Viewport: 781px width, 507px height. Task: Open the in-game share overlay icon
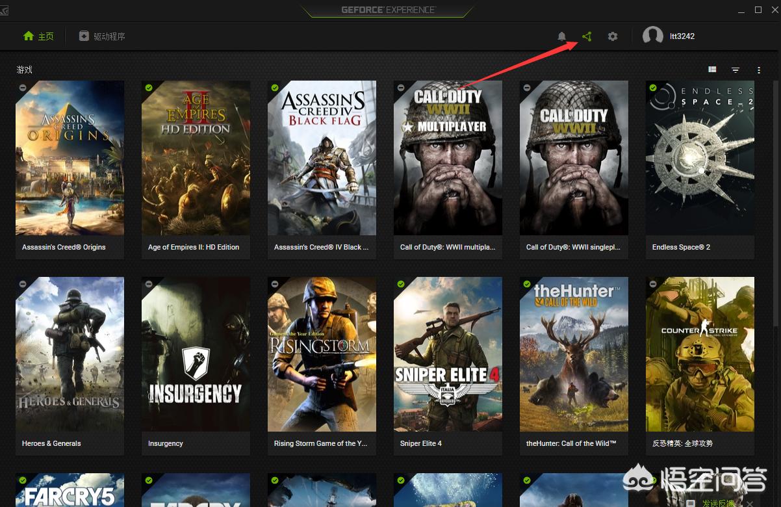click(x=587, y=36)
